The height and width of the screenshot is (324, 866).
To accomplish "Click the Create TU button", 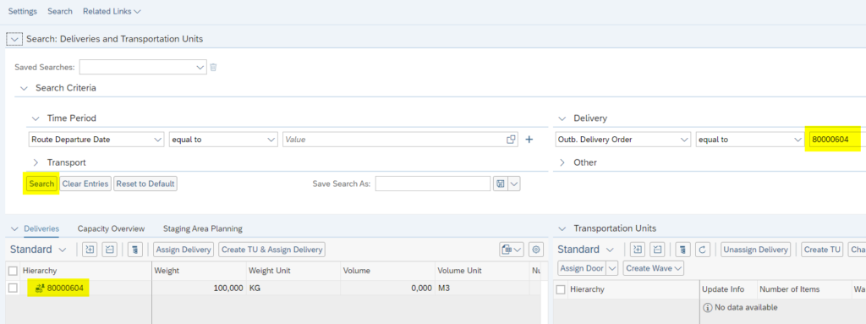I will click(x=822, y=250).
